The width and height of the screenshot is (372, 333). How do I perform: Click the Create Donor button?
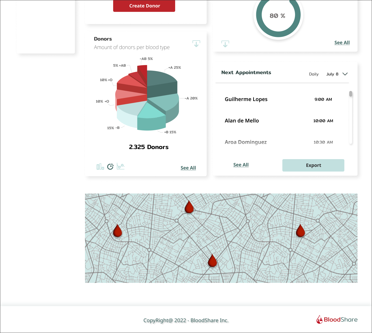[144, 6]
